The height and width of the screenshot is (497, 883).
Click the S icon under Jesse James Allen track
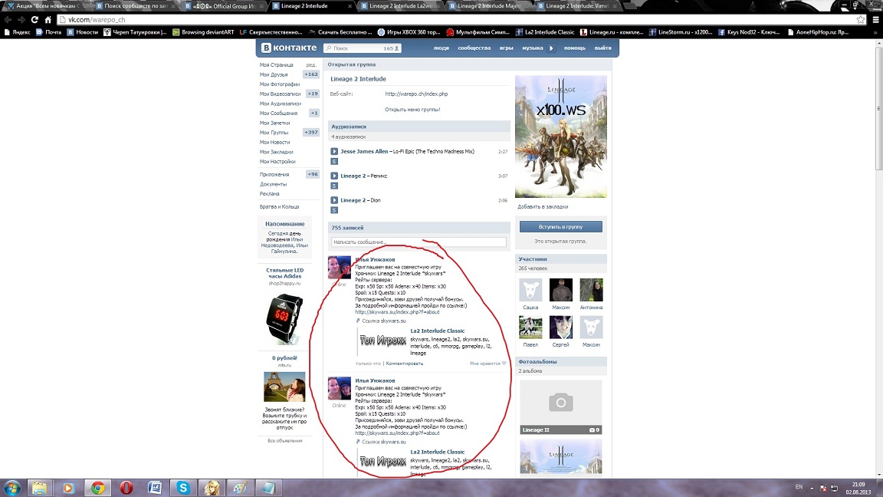coord(334,162)
